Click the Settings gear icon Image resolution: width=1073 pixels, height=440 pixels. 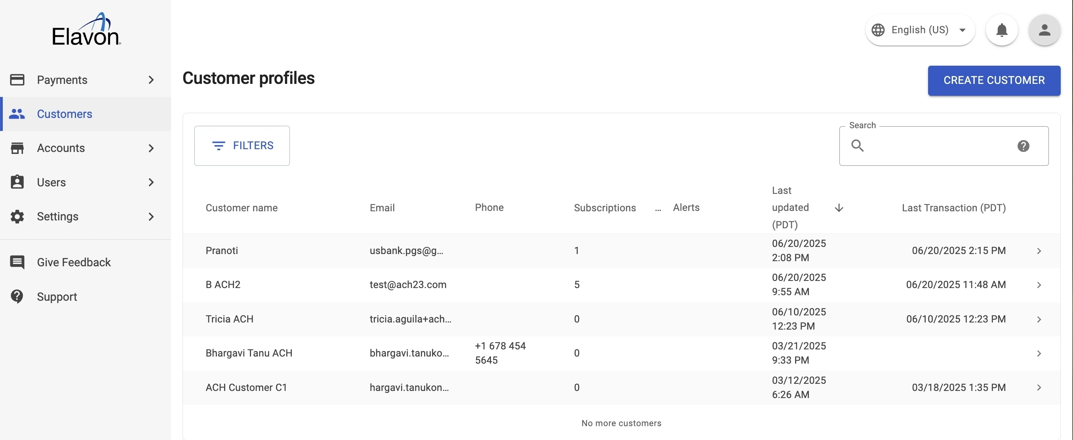click(17, 216)
